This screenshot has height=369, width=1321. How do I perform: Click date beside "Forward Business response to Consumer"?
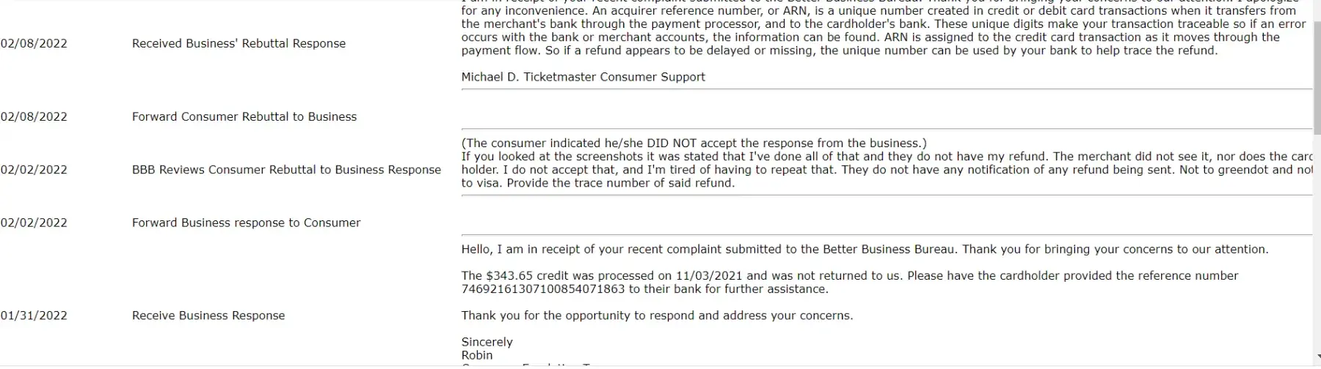[34, 223]
